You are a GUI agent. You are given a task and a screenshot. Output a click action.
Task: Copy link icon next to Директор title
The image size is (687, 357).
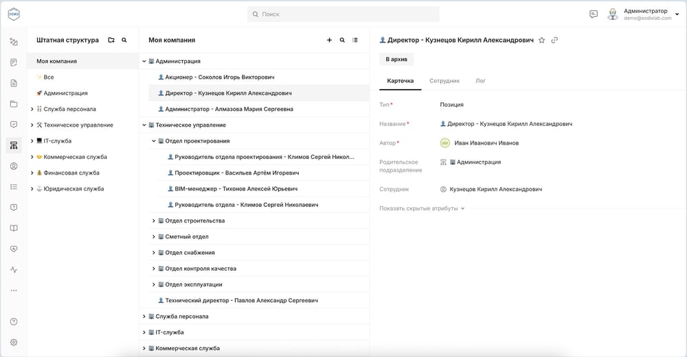[554, 40]
